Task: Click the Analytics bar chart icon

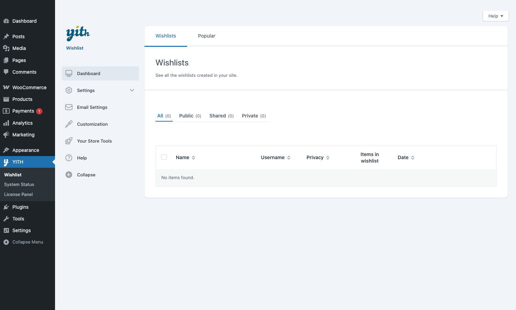Action: tap(6, 123)
